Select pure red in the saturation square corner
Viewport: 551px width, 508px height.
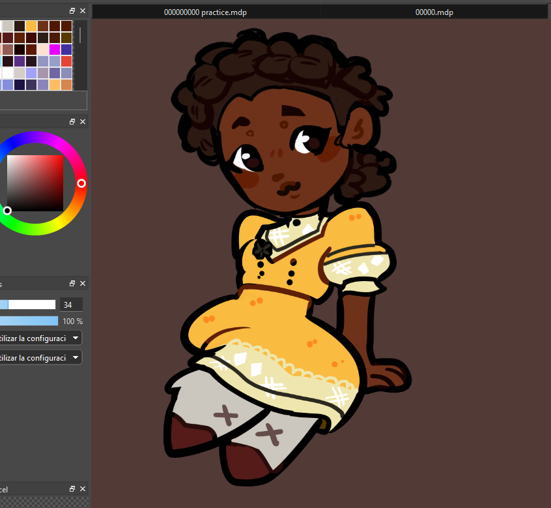click(x=62, y=157)
